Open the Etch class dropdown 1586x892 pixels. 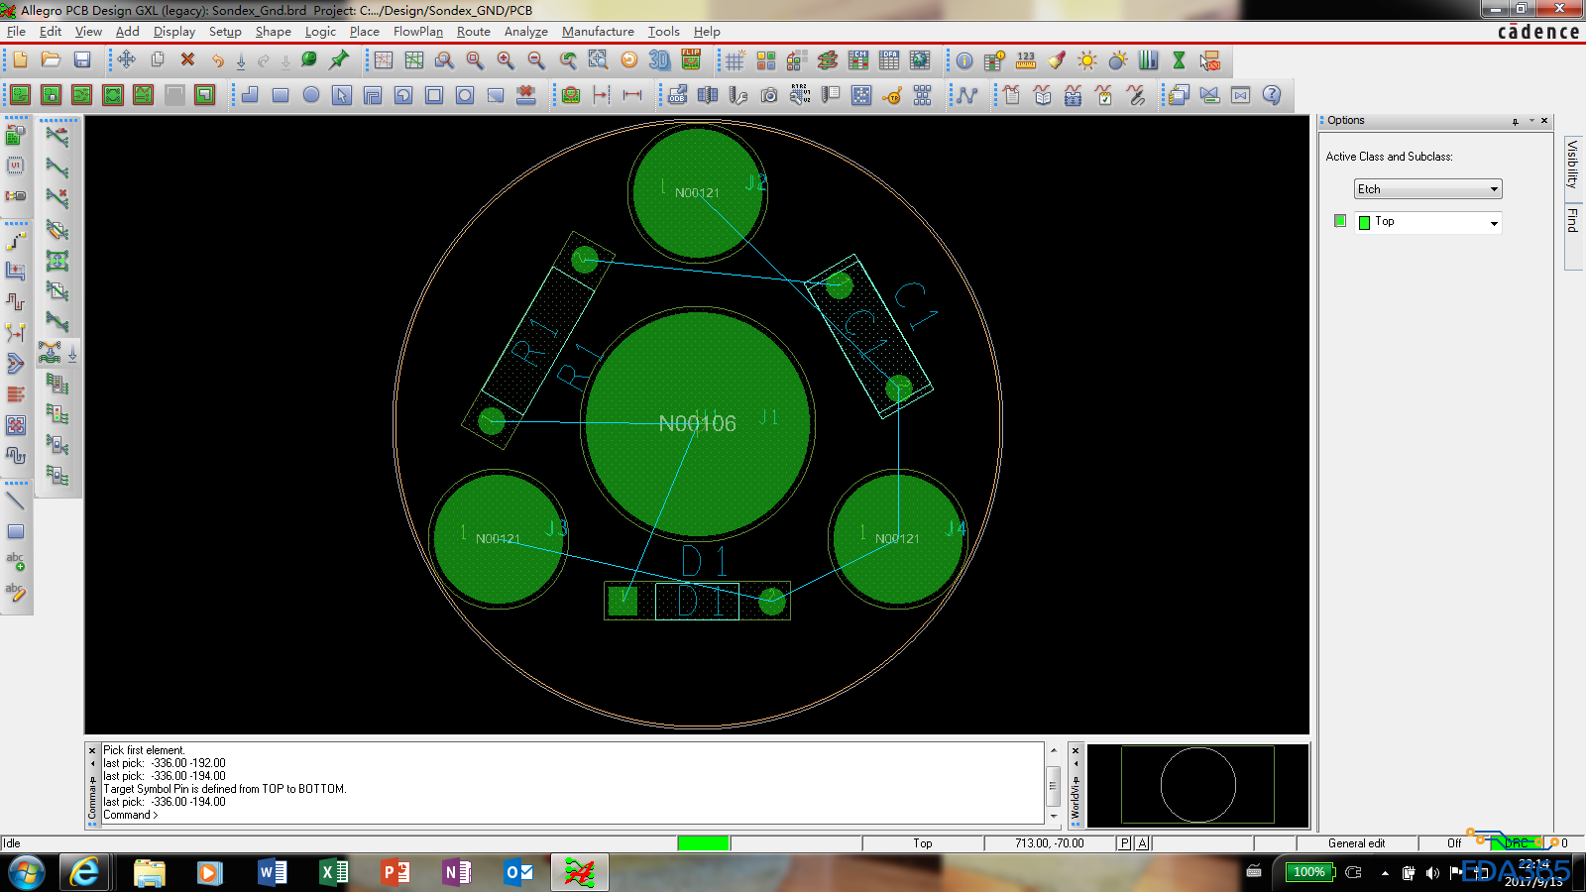[1428, 189]
